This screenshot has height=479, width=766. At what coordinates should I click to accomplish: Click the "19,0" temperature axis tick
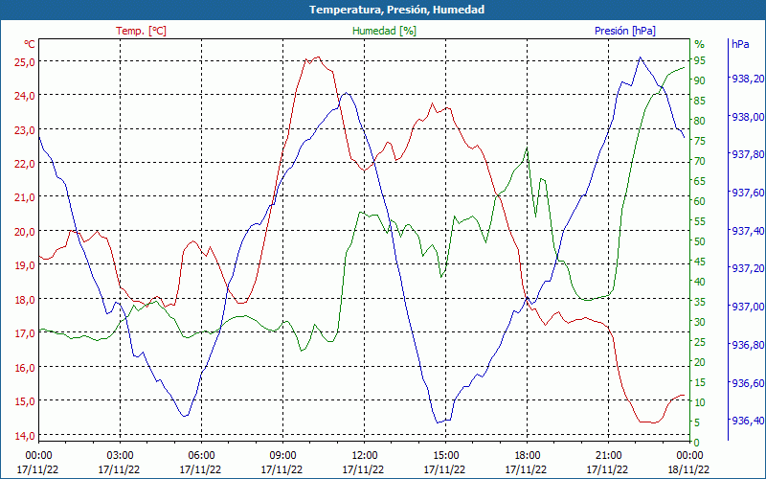click(x=25, y=265)
